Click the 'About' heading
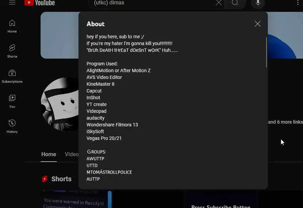 [95, 24]
